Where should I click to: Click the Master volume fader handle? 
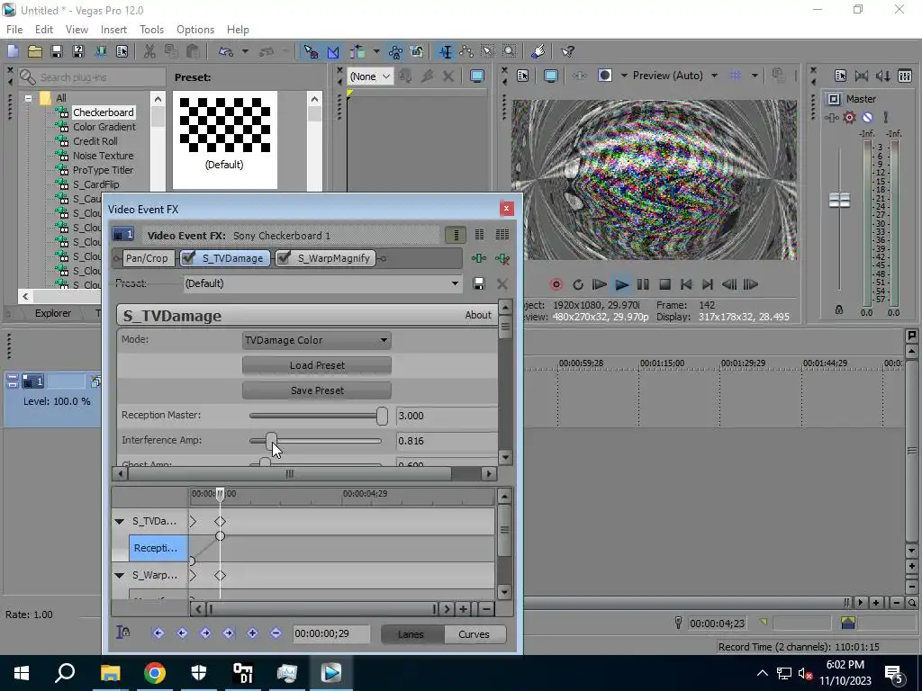tap(839, 200)
